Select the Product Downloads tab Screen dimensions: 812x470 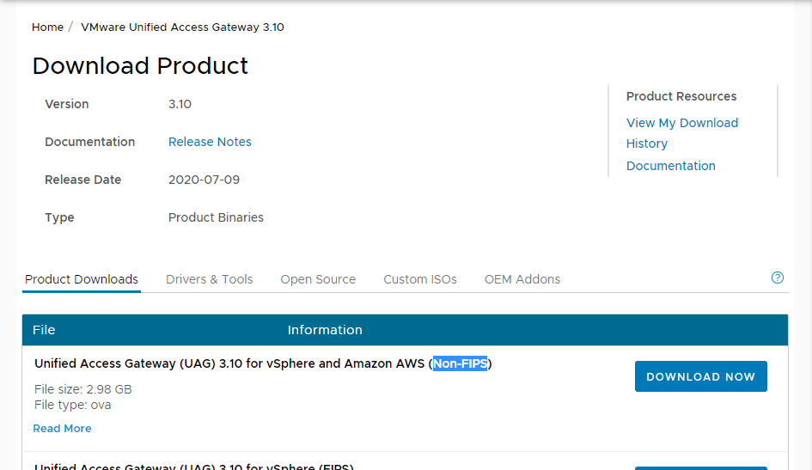[x=82, y=279]
